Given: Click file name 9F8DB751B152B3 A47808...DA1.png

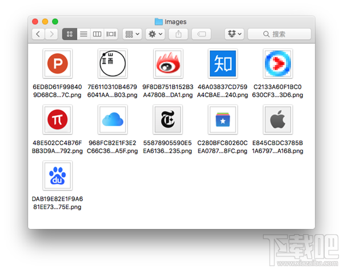Looking at the screenshot, I should point(167,91).
